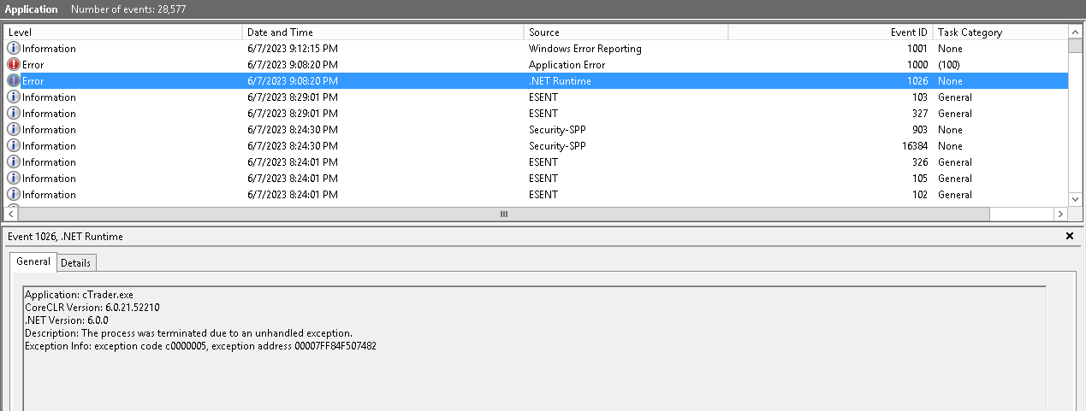Click the horizontal scrollbar right arrow
Viewport: 1086px width, 411px height.
click(x=1061, y=214)
